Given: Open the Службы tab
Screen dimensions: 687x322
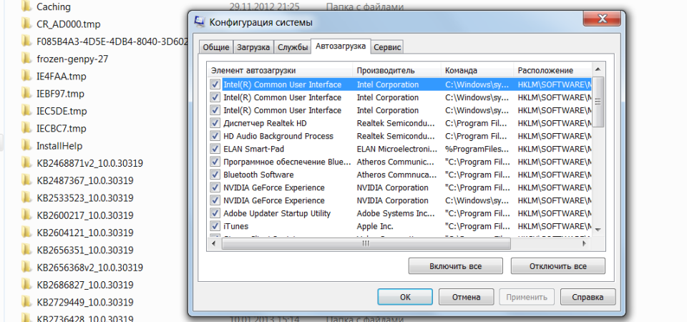Looking at the screenshot, I should (293, 47).
